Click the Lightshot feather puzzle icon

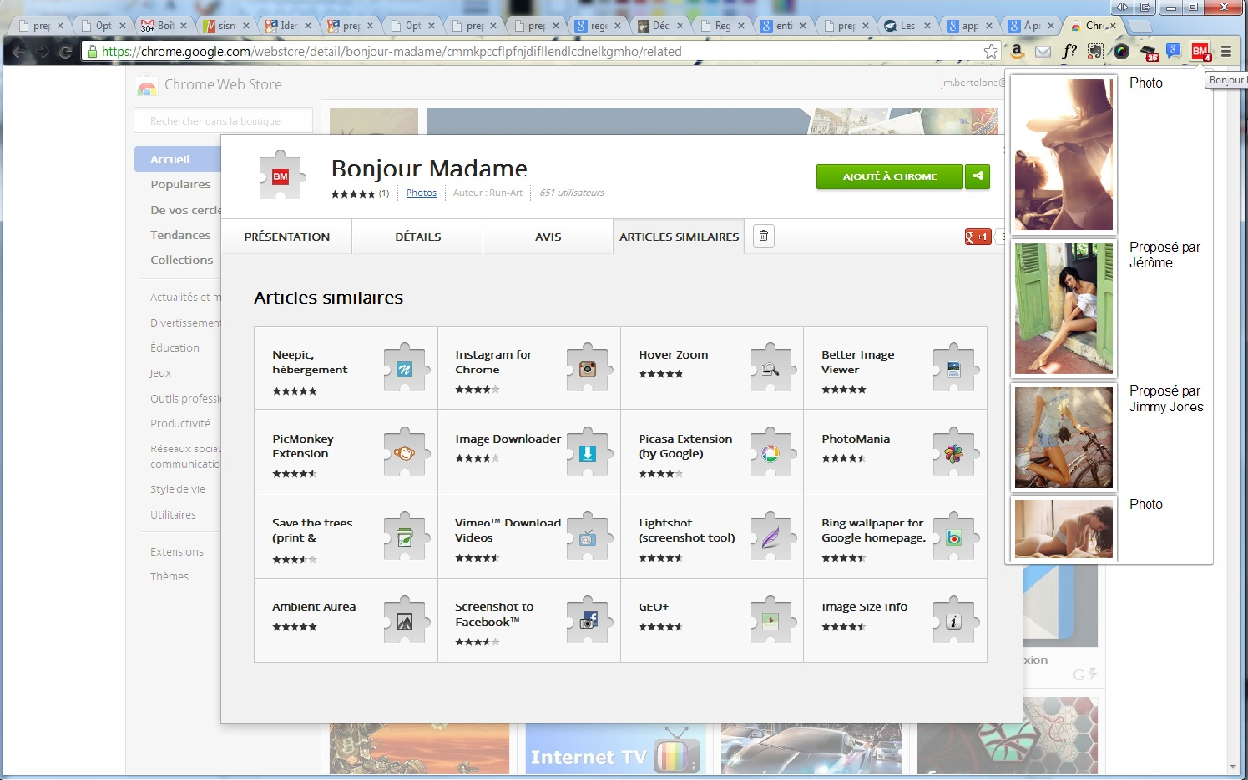[x=771, y=535]
